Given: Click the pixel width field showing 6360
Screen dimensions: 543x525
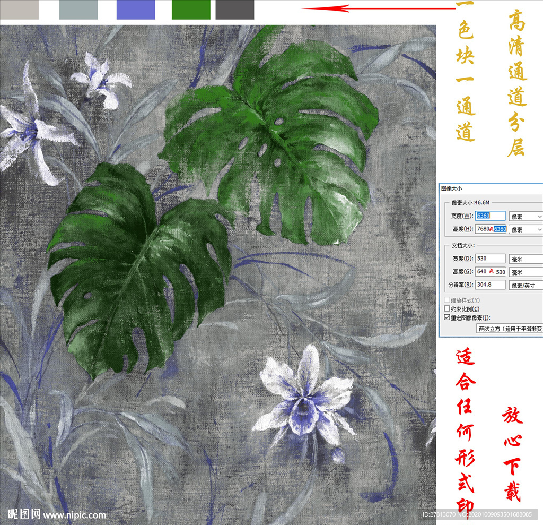Looking at the screenshot, I should tap(490, 216).
